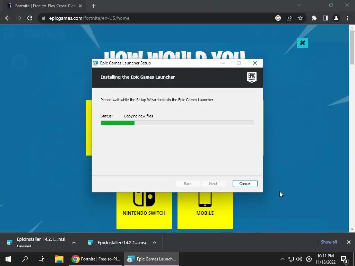The image size is (355, 266).
Task: Choose the Mobile platform tile
Action: 205,210
